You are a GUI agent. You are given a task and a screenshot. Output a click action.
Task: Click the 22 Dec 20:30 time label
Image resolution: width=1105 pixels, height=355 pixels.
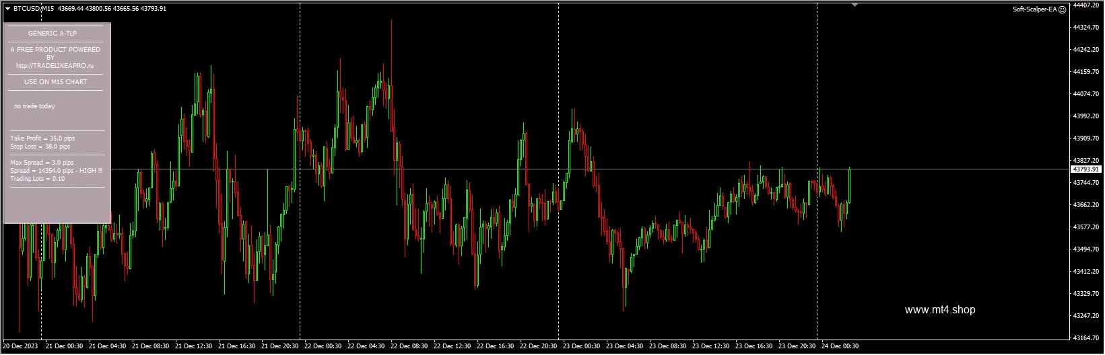click(x=539, y=347)
